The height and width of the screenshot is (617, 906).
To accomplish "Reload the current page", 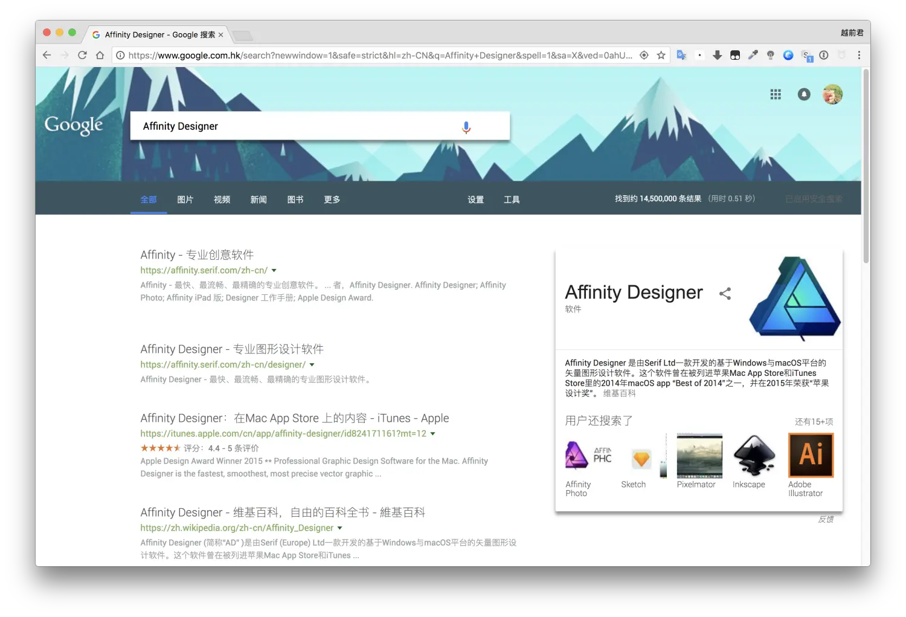I will [82, 55].
